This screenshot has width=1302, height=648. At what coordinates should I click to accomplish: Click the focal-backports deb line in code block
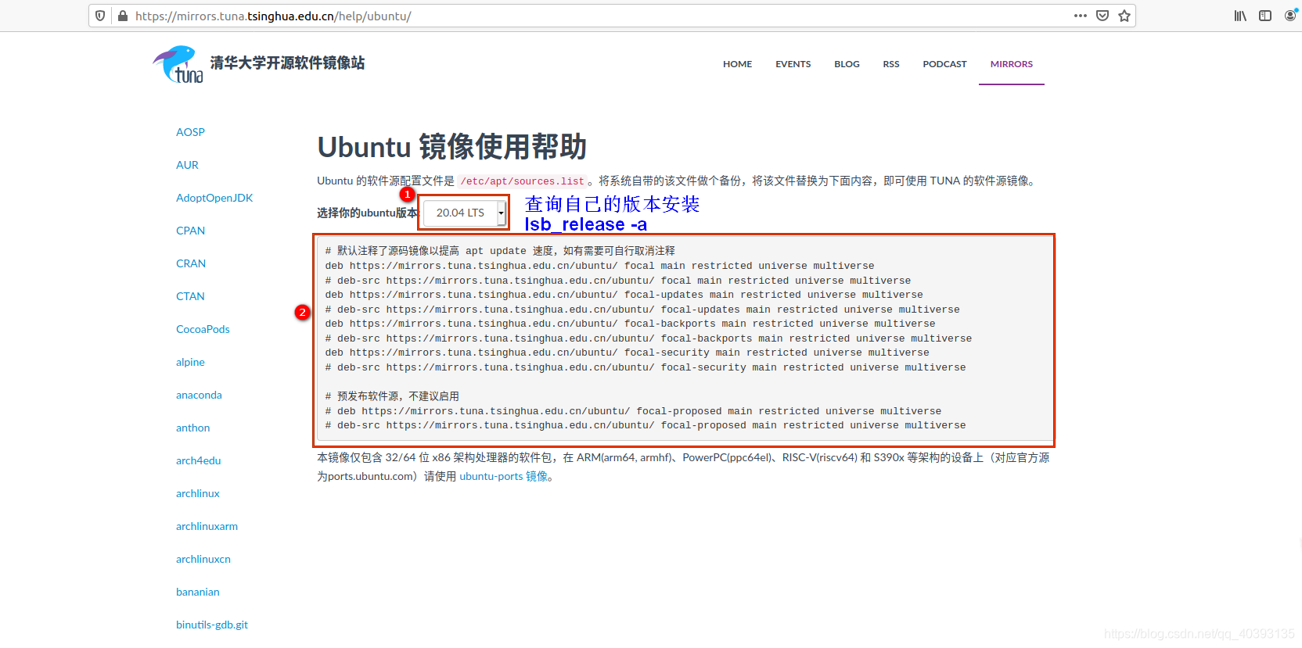(630, 324)
